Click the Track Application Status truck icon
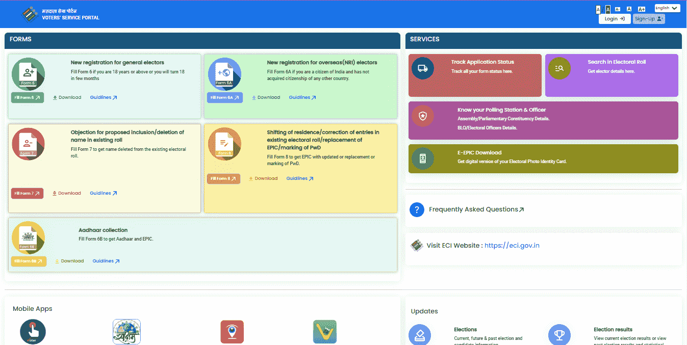 (x=422, y=68)
